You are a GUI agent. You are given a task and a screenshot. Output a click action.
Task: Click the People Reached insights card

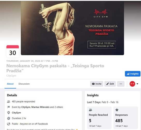pyautogui.click(x=99, y=118)
